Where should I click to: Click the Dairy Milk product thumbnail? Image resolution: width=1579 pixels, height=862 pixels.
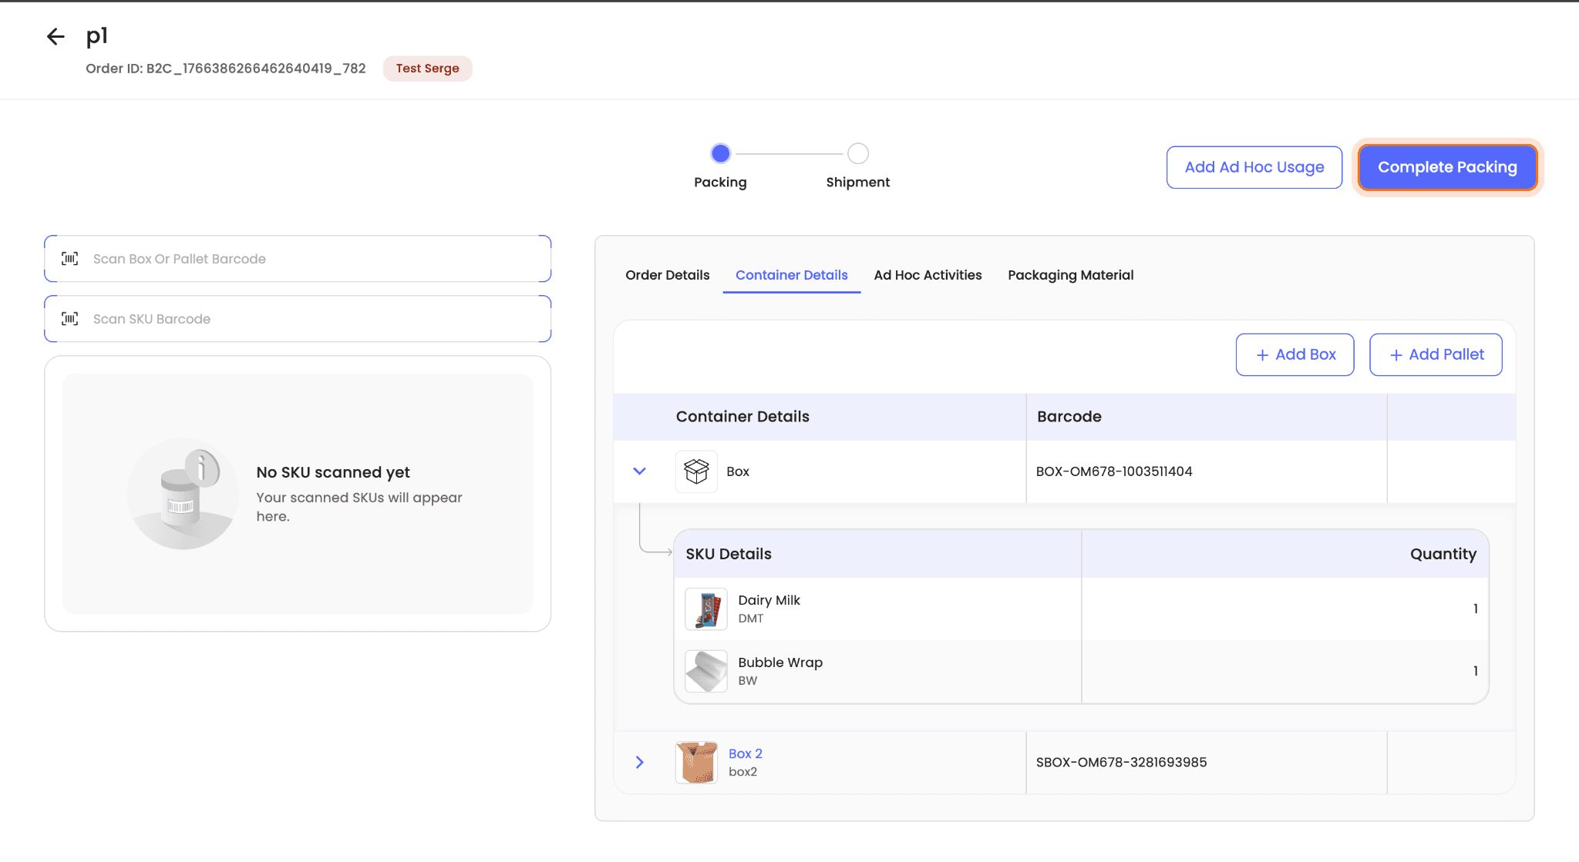click(705, 609)
